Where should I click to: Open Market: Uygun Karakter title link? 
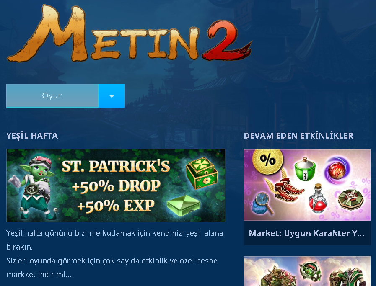(x=306, y=233)
